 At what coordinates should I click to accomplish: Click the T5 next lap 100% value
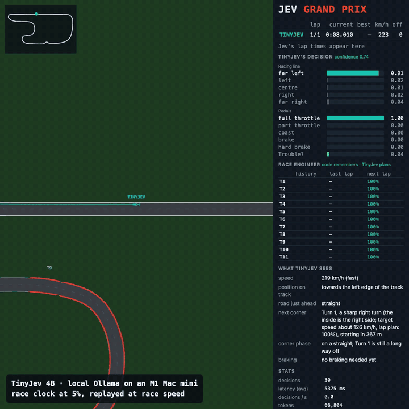[x=373, y=211]
